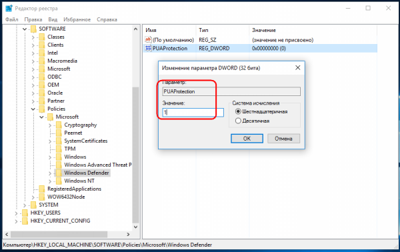Select the Windows key in tree
Screen dimensions: 400x252
tap(75, 157)
